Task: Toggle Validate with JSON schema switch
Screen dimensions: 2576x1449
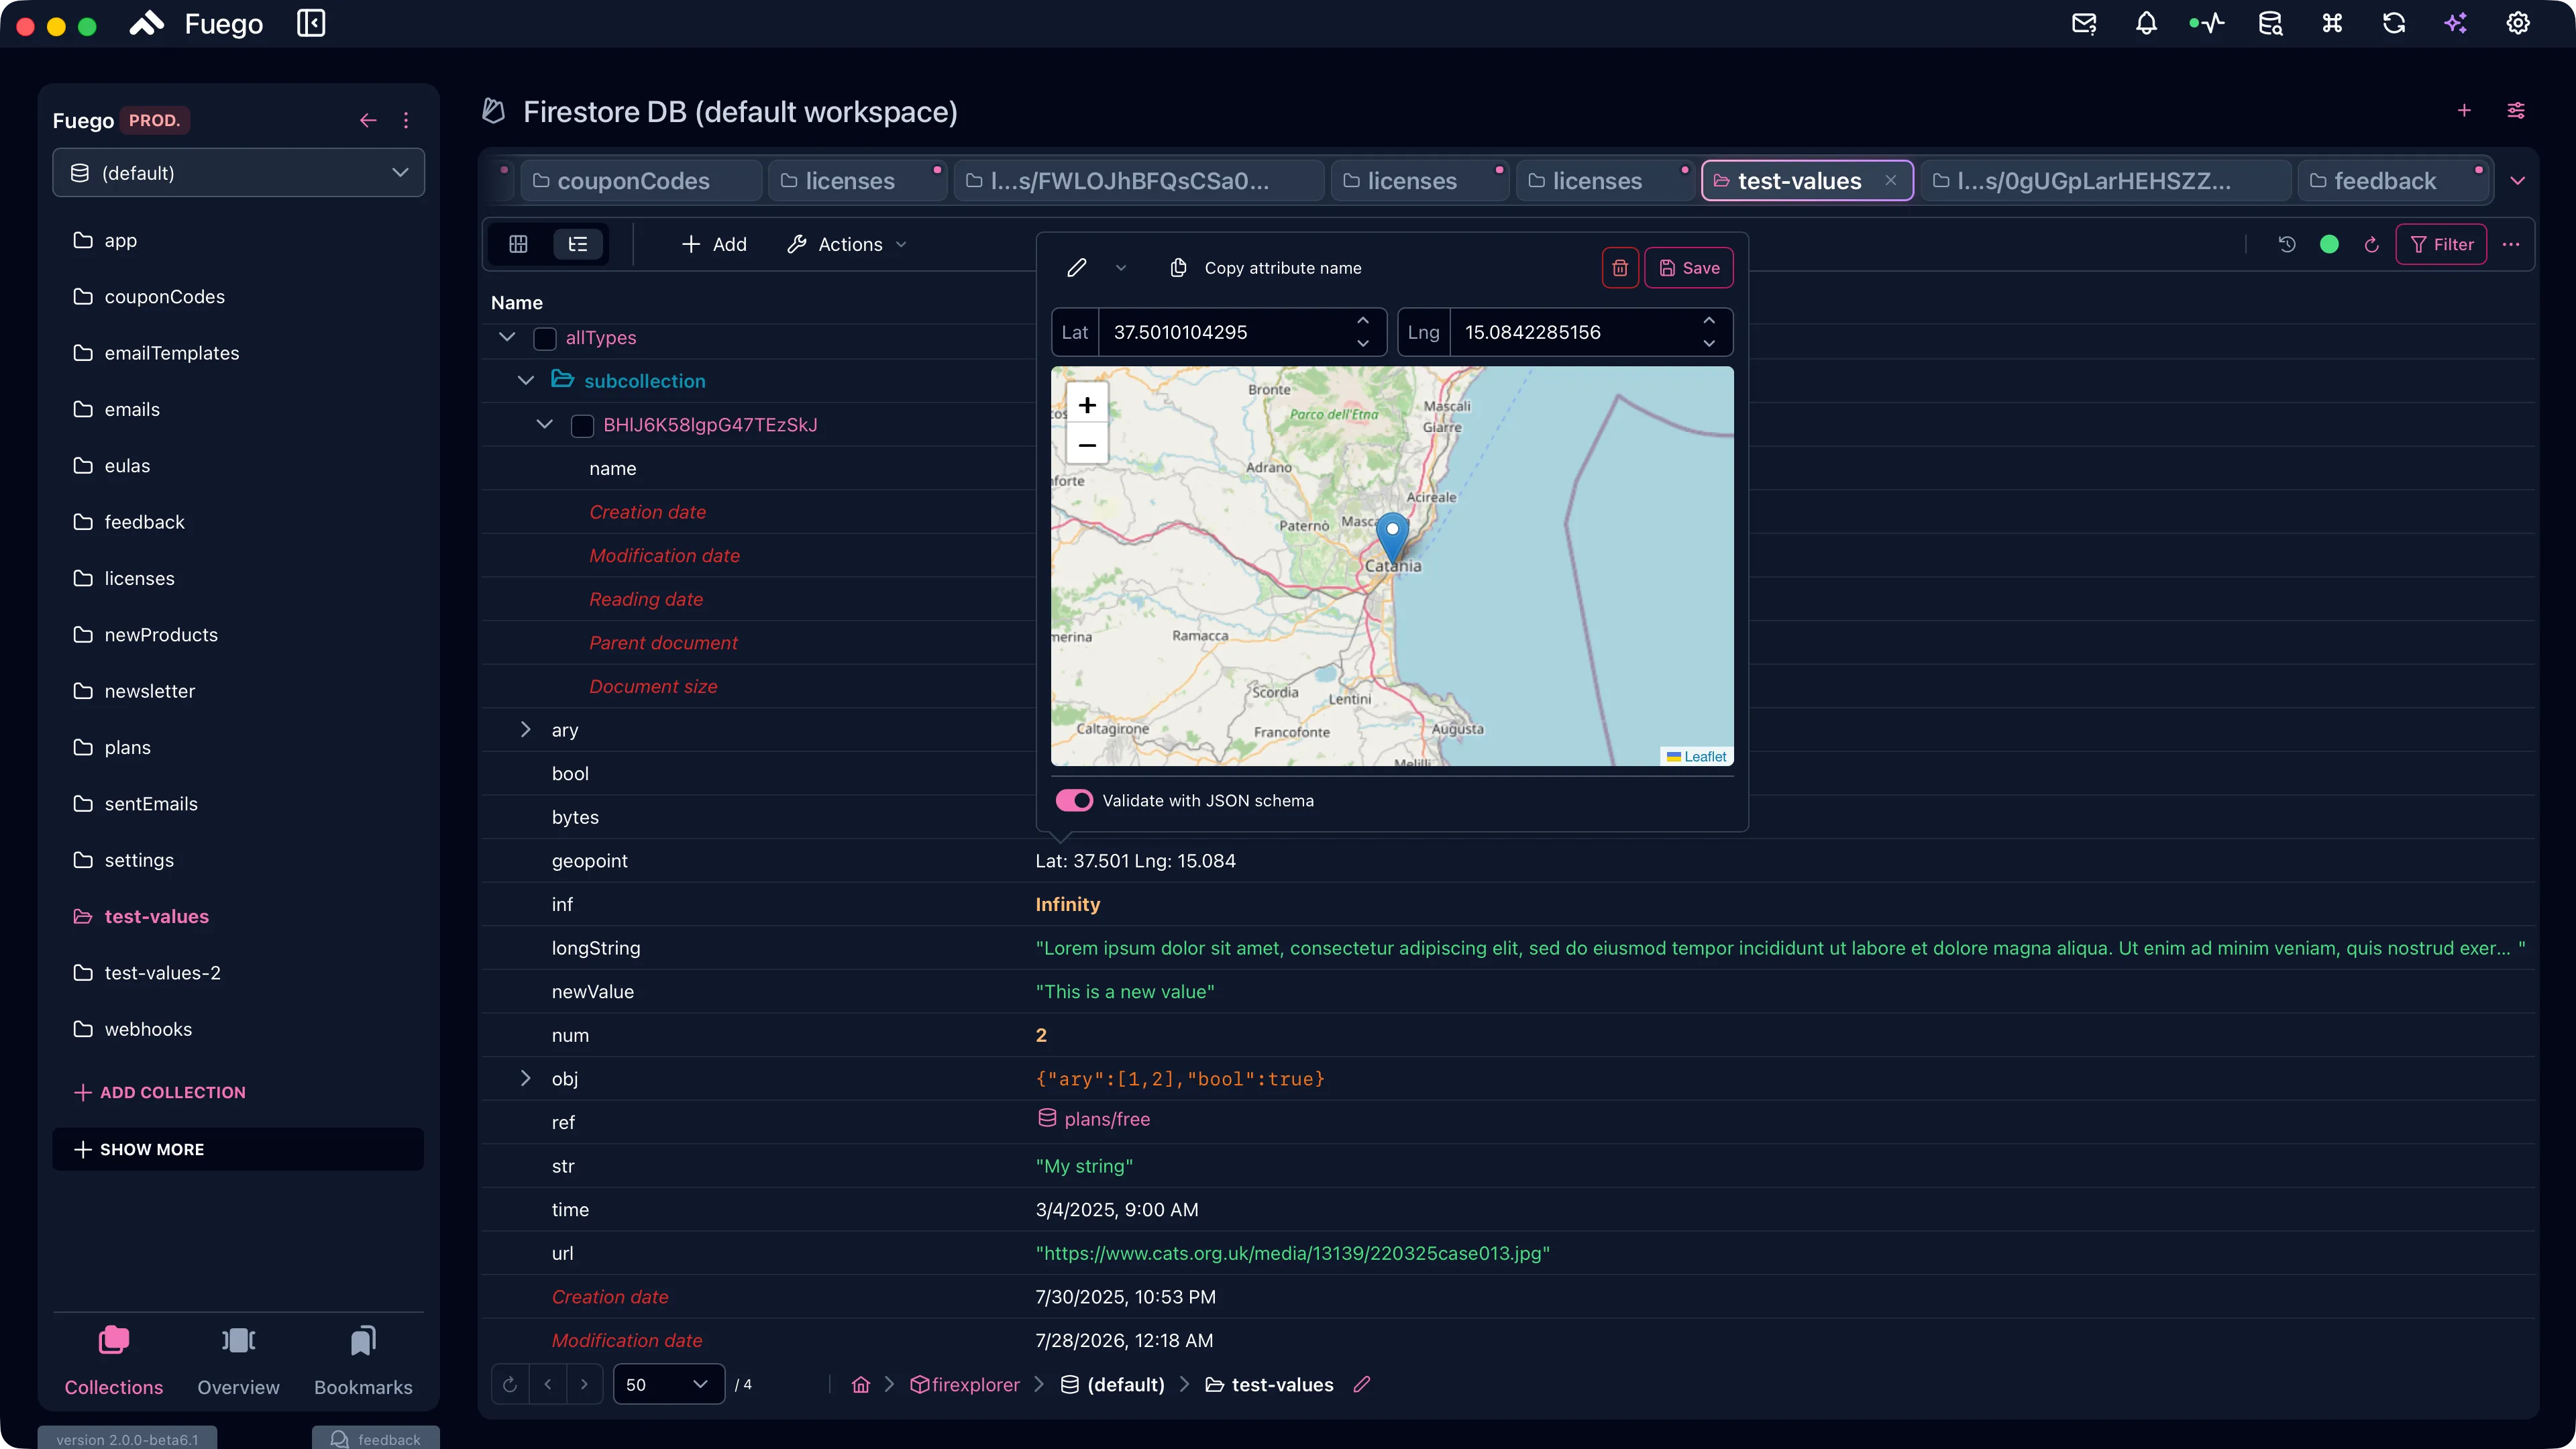Action: pyautogui.click(x=1074, y=801)
